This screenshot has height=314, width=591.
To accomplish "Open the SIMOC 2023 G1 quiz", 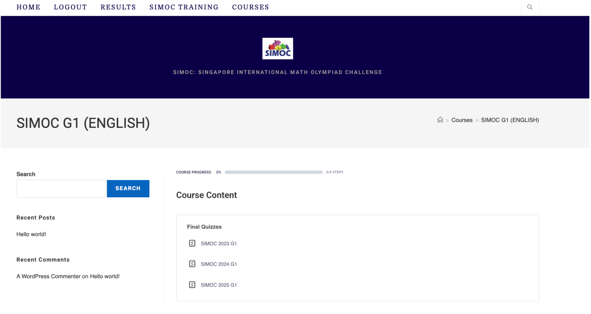I will coord(219,244).
